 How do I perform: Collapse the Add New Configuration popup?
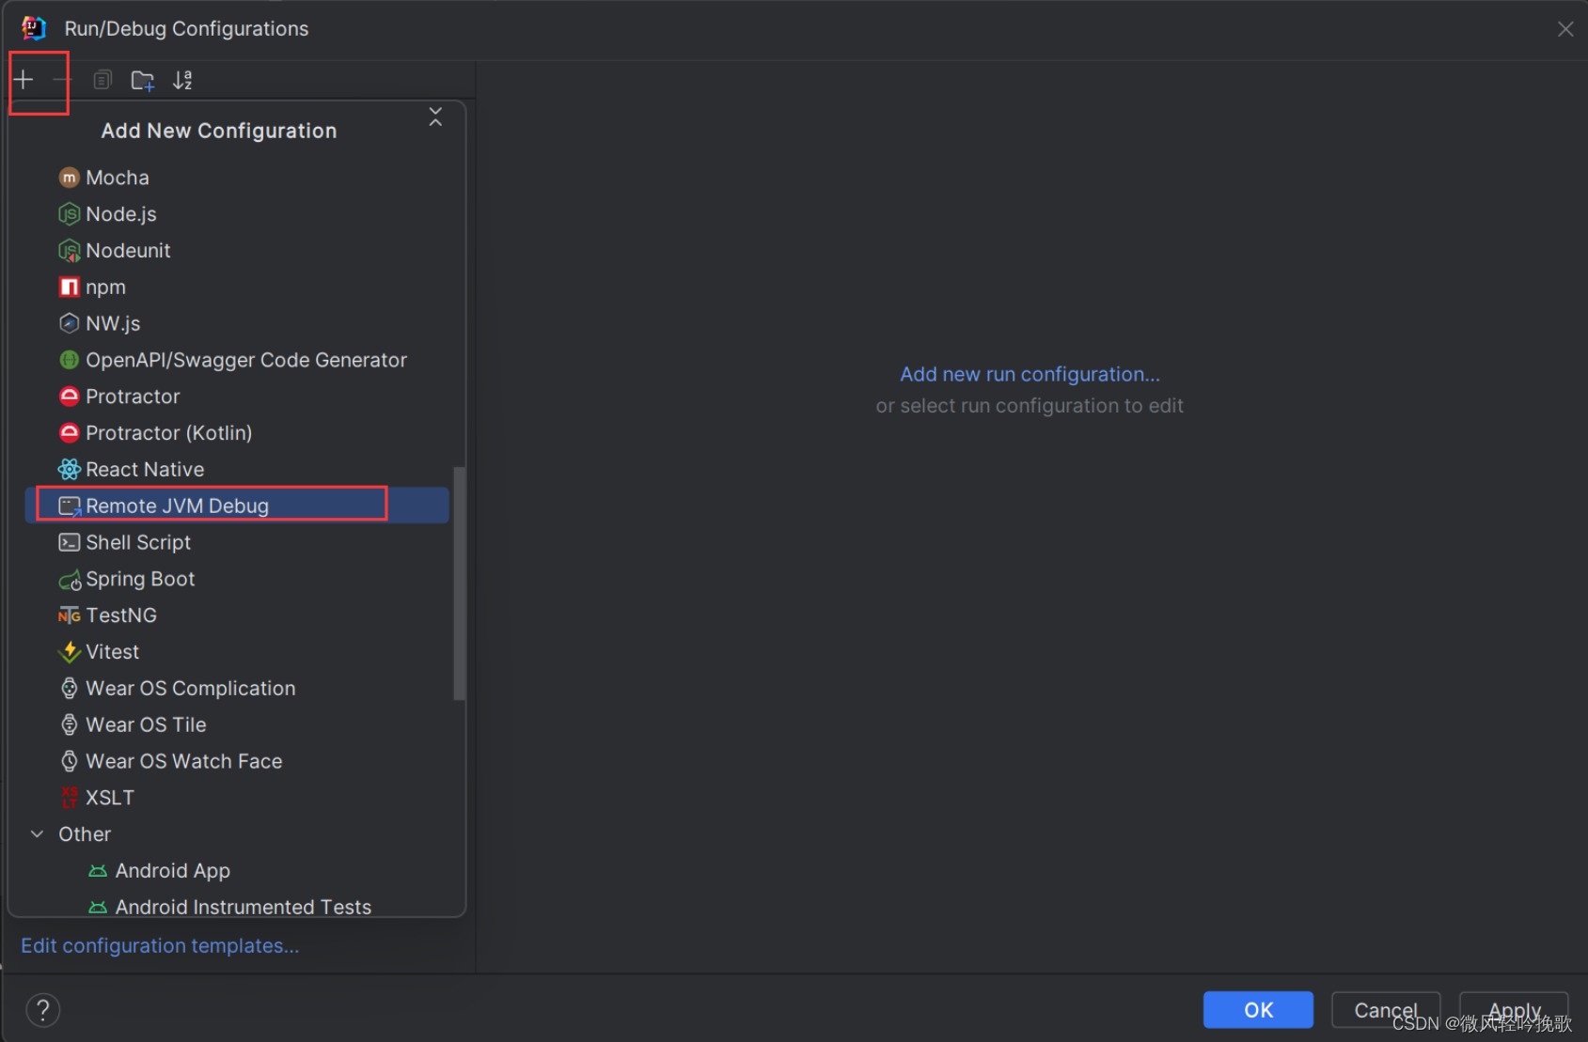435,117
